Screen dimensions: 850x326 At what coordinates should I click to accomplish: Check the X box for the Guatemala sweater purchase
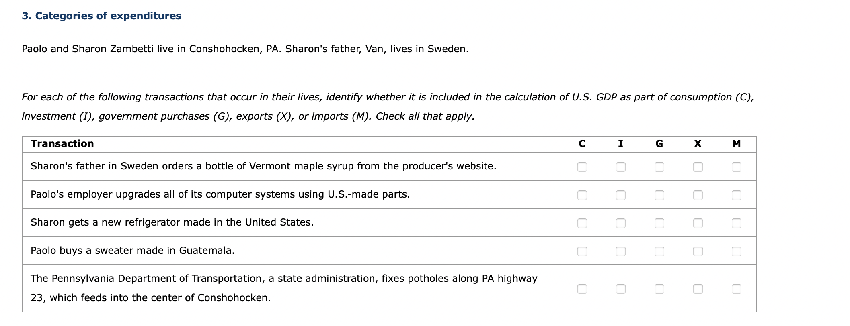coord(698,251)
